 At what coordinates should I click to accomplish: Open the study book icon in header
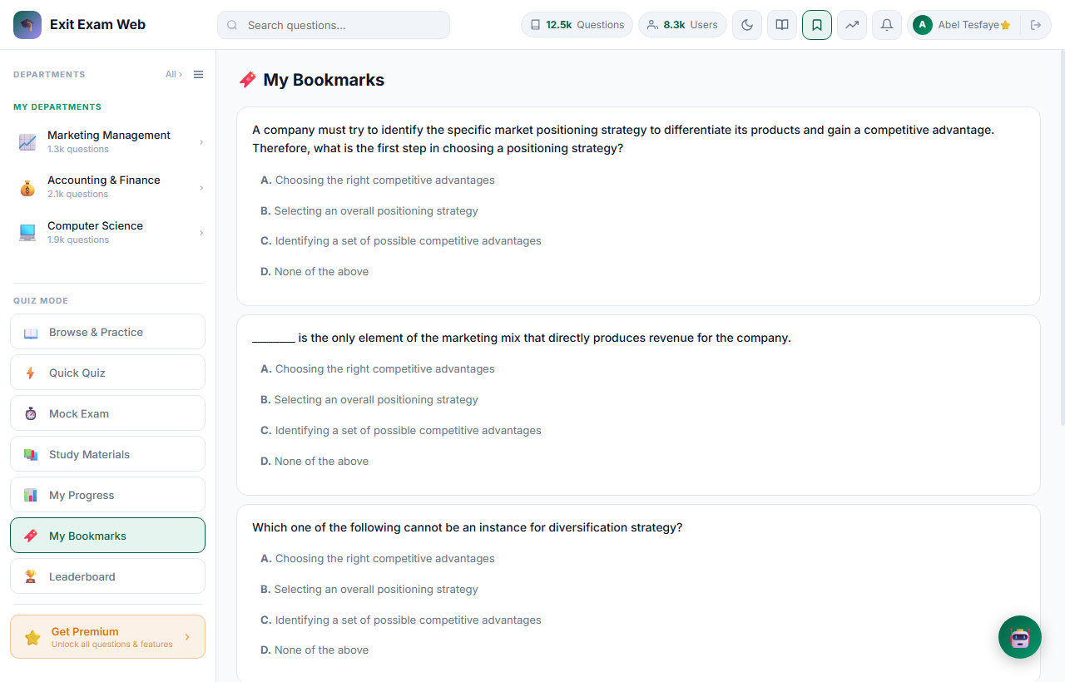pyautogui.click(x=782, y=25)
